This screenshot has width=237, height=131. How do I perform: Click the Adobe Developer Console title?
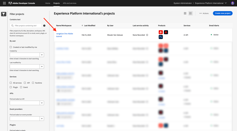tap(24, 3)
